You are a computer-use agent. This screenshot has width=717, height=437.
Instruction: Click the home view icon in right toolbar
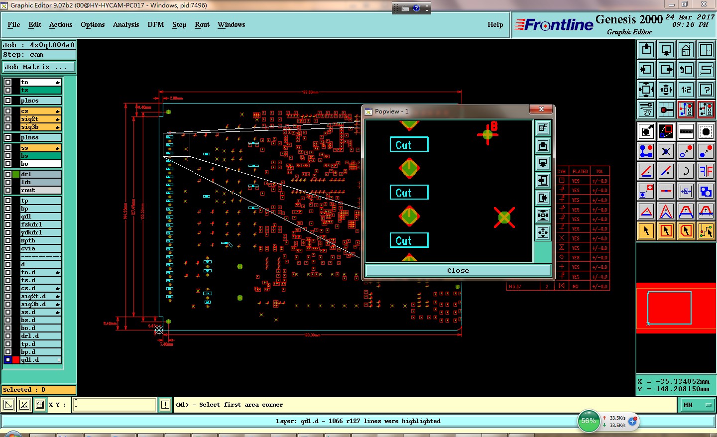point(686,50)
